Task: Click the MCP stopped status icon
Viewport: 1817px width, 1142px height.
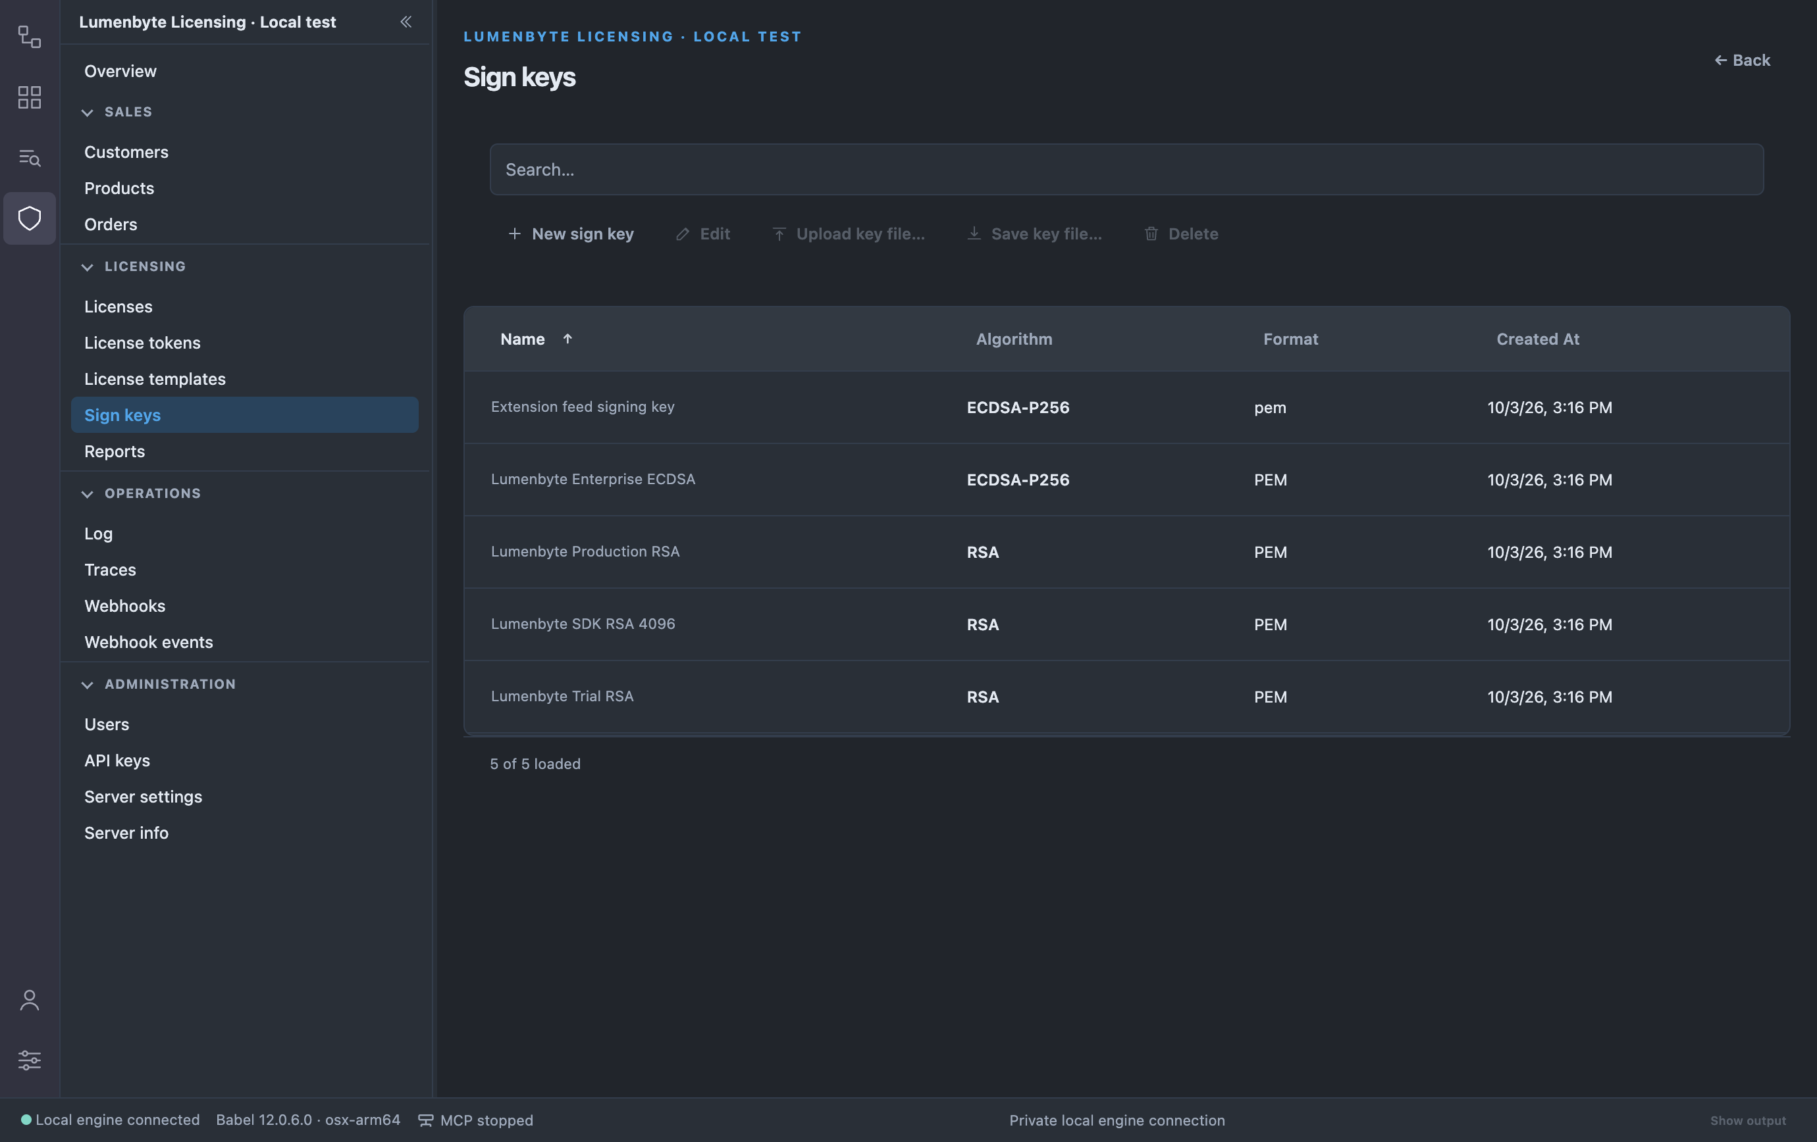Action: click(x=425, y=1120)
